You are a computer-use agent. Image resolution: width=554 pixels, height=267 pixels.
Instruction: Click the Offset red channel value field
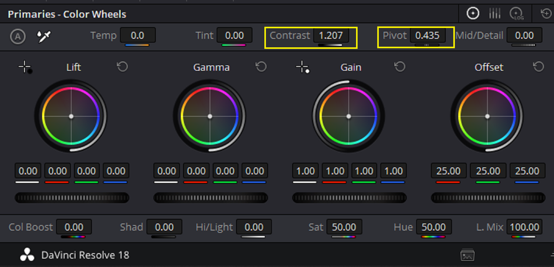[x=448, y=171]
